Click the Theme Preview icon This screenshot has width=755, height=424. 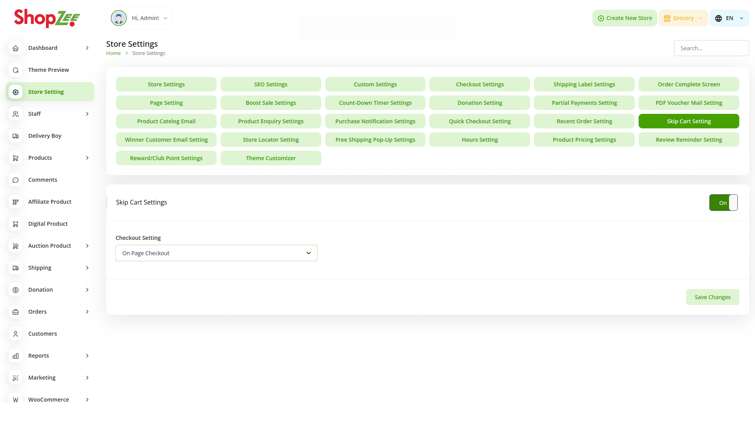tap(16, 70)
